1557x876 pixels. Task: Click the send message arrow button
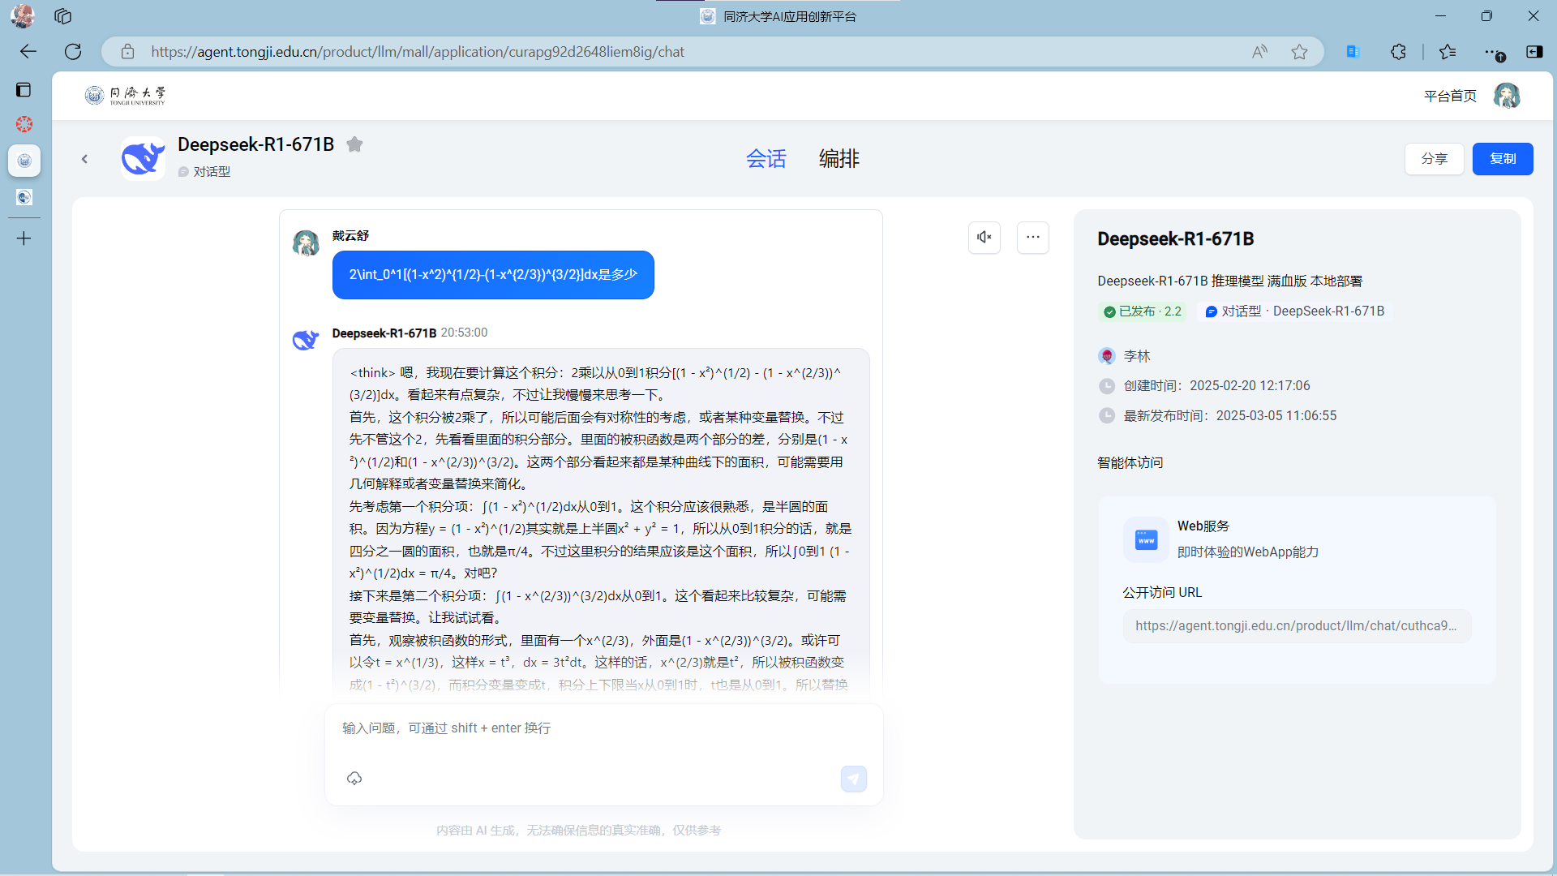(853, 779)
